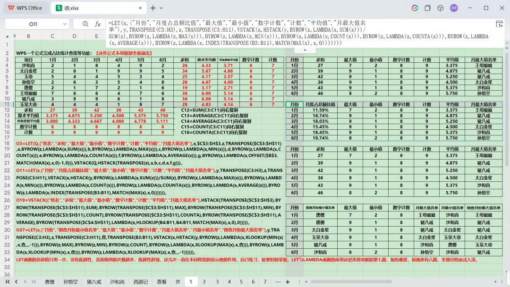The height and width of the screenshot is (287, 510).
Task: Add a new sheet with plus button
Action: point(288,282)
